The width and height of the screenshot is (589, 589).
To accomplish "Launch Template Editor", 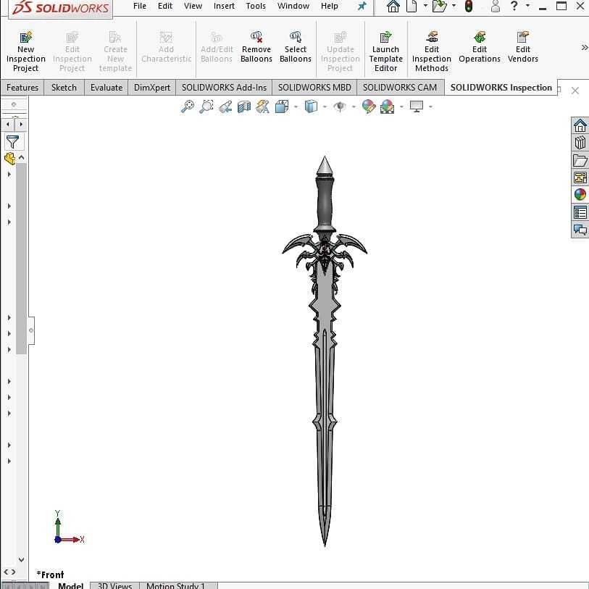I will tap(385, 52).
